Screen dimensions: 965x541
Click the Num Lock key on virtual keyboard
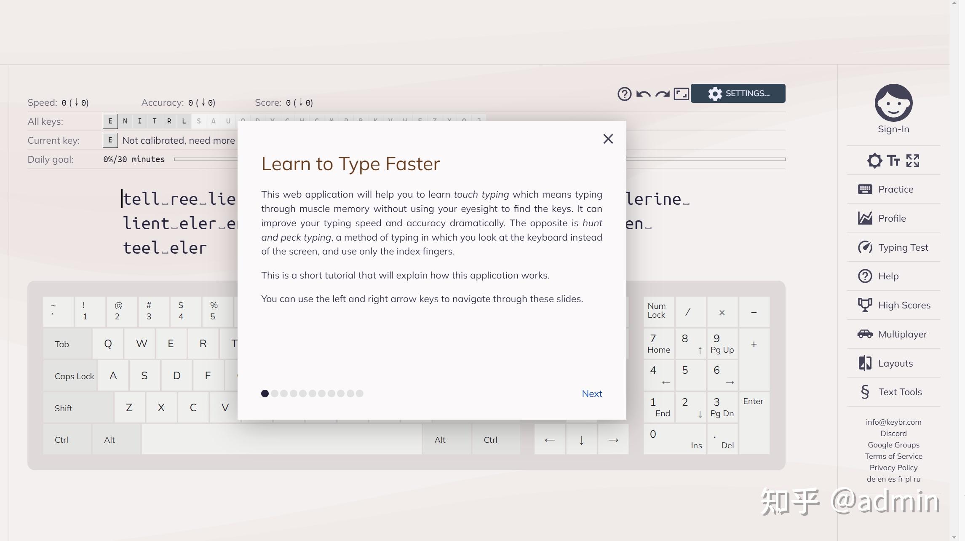coord(659,312)
